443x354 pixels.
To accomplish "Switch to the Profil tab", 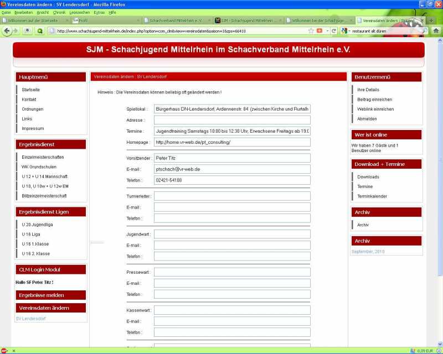I will (x=105, y=20).
